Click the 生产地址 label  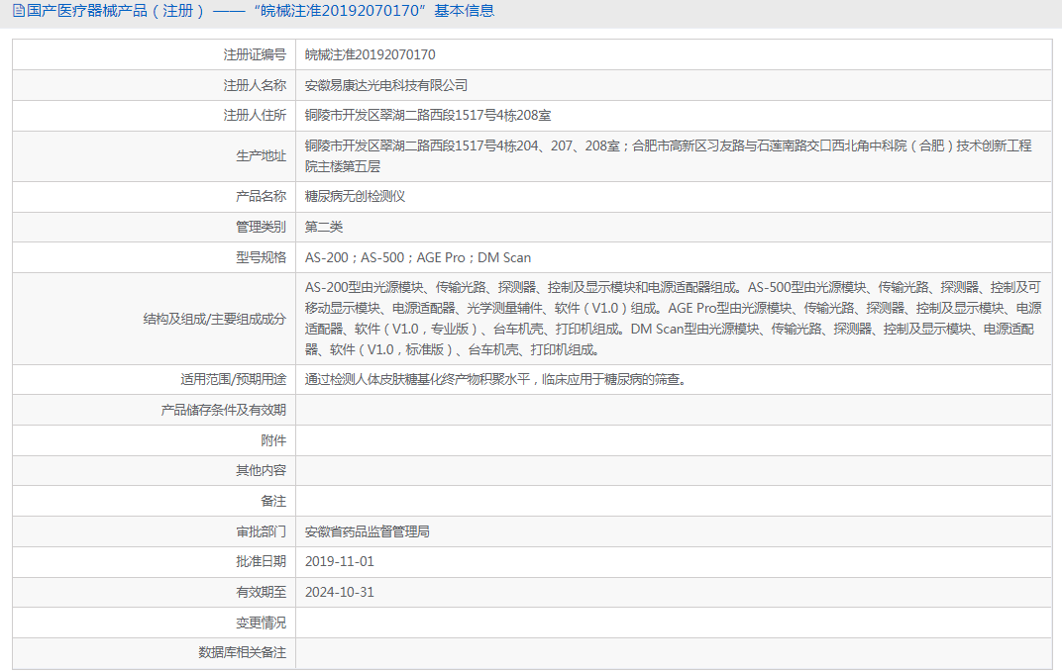click(x=261, y=155)
